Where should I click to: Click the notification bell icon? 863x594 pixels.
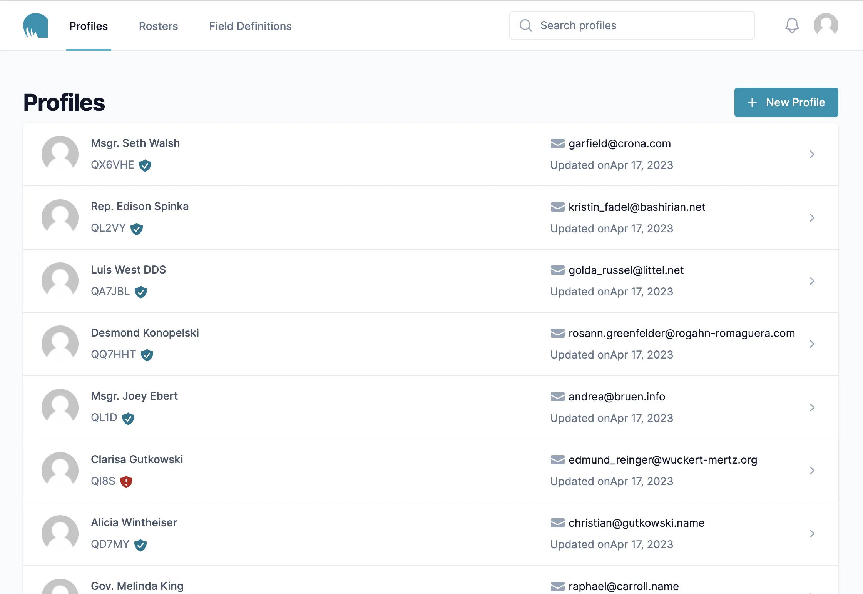pyautogui.click(x=792, y=25)
